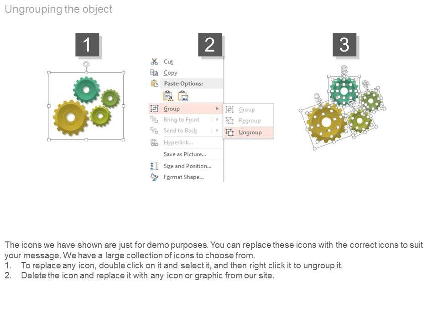Click the step 1 number badge
The image size is (438, 328).
click(x=87, y=45)
